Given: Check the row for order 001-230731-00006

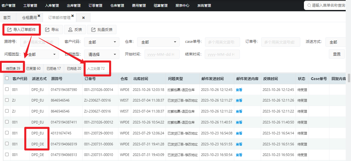Looking at the screenshot, I should click(7, 143).
